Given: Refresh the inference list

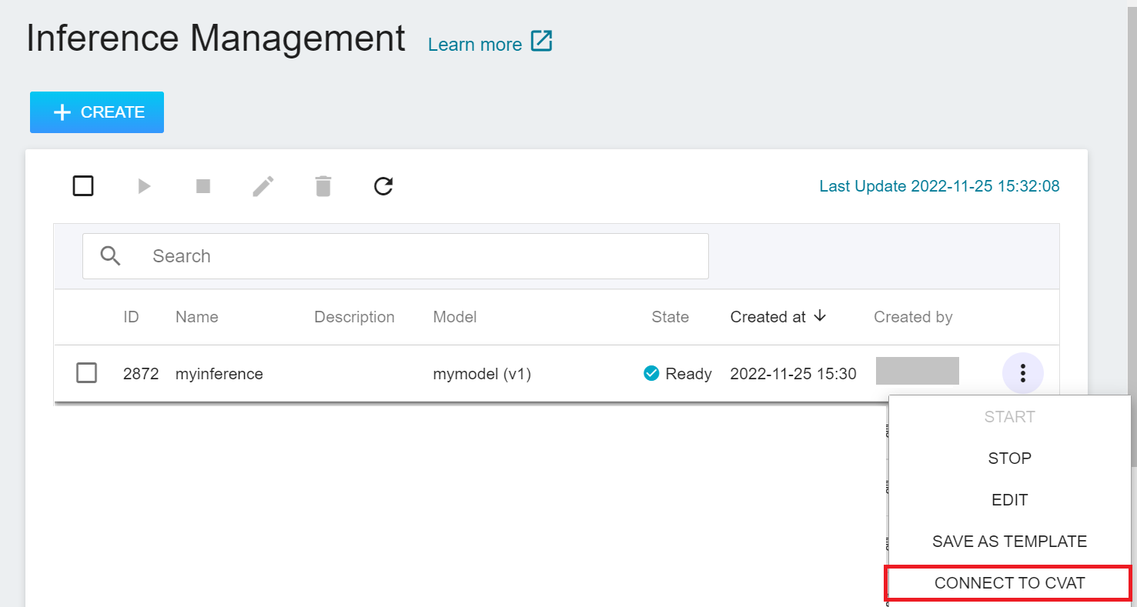Looking at the screenshot, I should click(383, 186).
